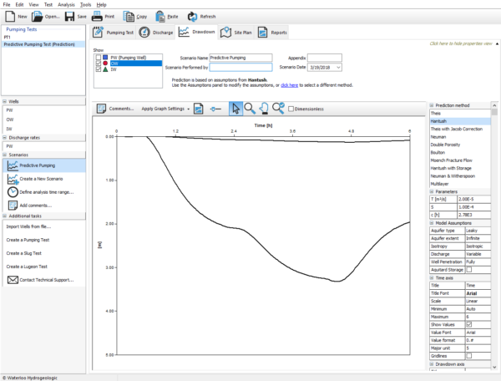Screen dimensions: 501x381
Task: Click the Refresh toolbar icon
Action: [x=194, y=16]
